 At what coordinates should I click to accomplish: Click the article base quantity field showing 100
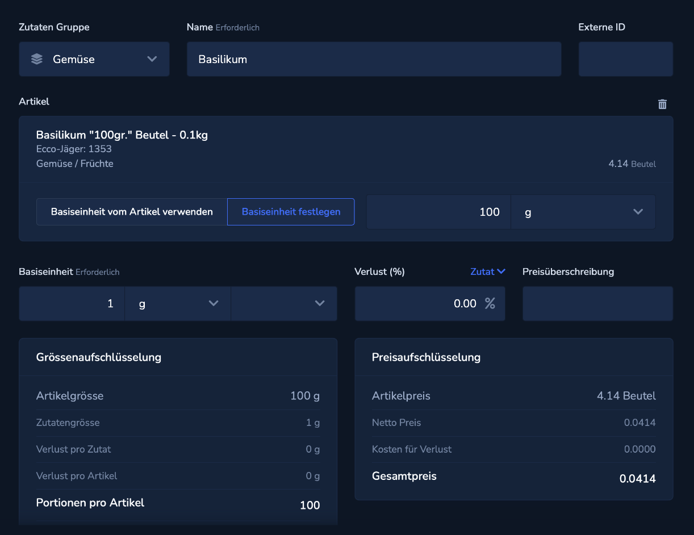coord(438,212)
